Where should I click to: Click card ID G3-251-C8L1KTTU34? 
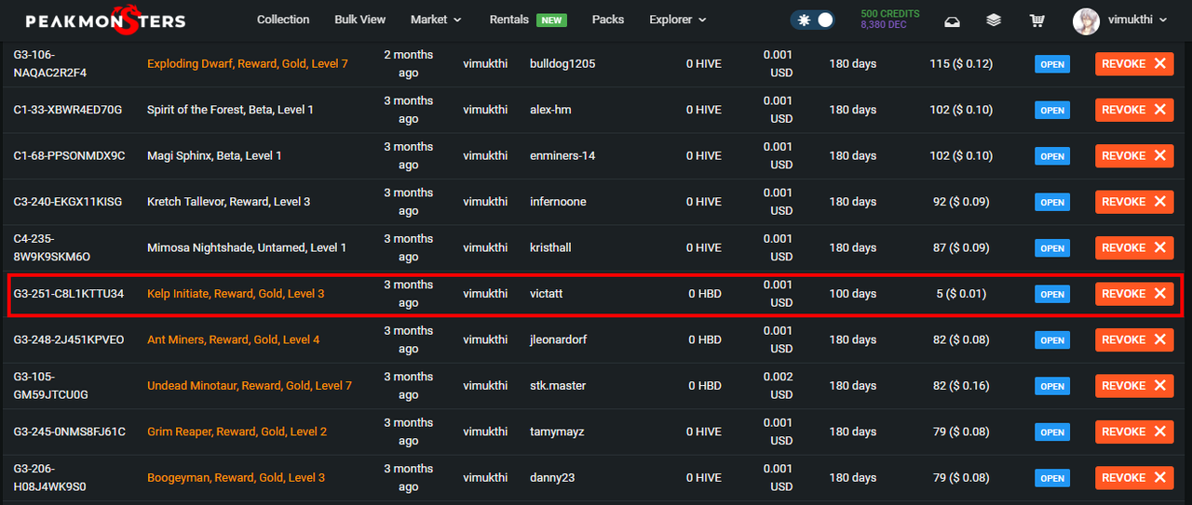pos(69,294)
